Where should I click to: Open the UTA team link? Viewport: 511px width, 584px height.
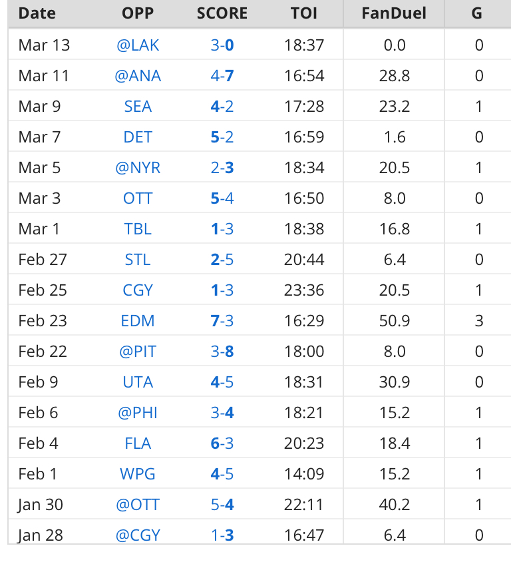click(x=138, y=382)
